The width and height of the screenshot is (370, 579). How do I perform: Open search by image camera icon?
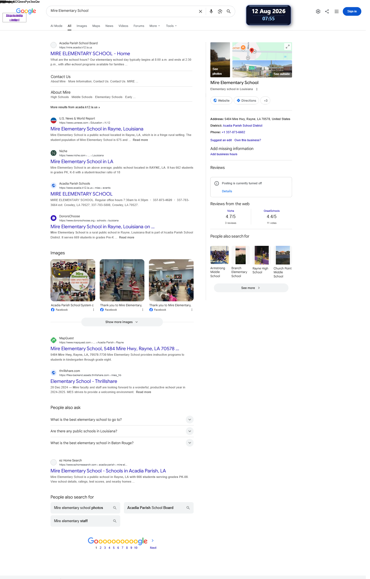220,12
